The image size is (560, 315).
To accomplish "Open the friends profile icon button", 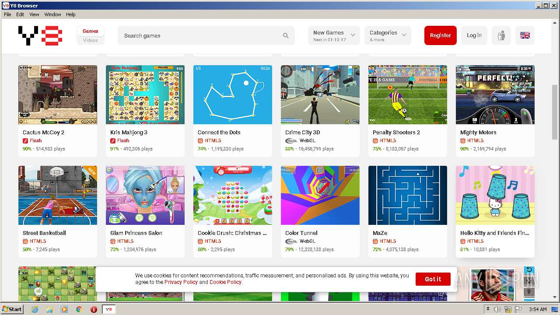I will point(501,35).
